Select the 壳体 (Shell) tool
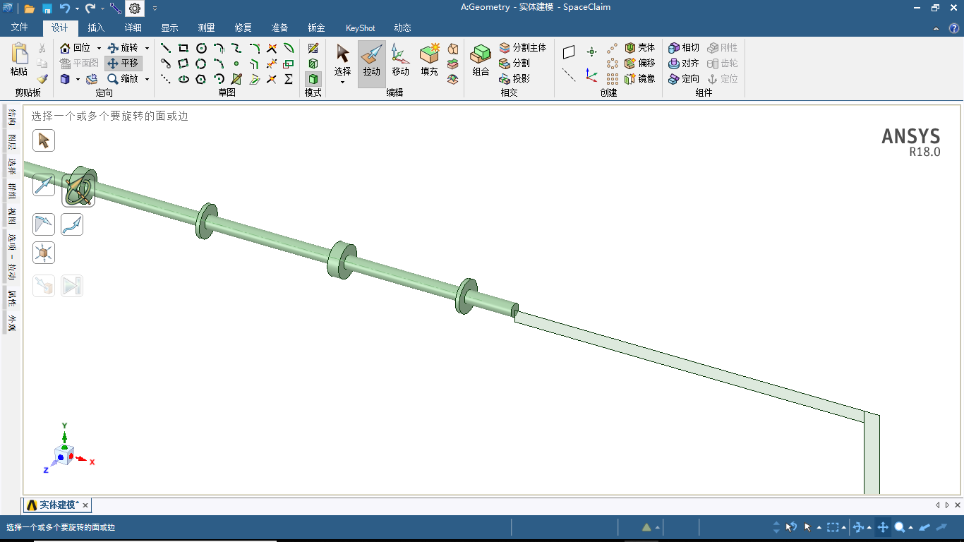 click(640, 48)
